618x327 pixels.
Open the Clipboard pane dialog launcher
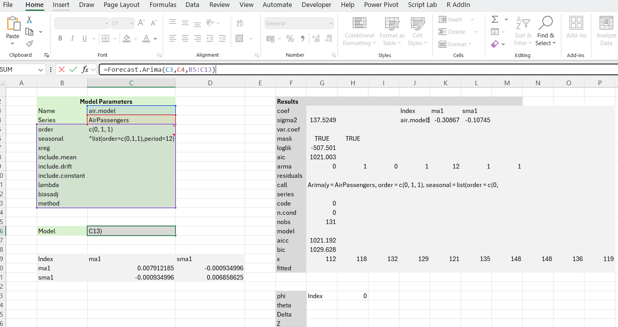[47, 55]
